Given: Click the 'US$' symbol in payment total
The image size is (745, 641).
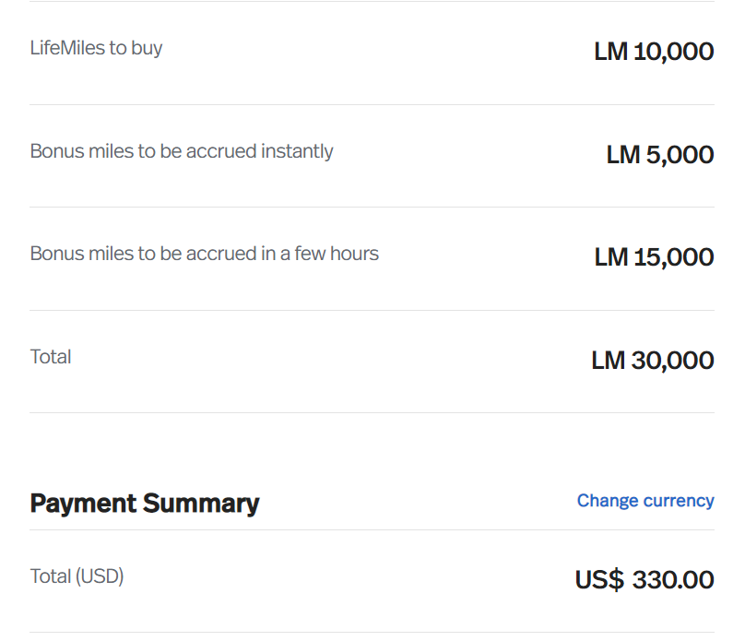Looking at the screenshot, I should 599,580.
